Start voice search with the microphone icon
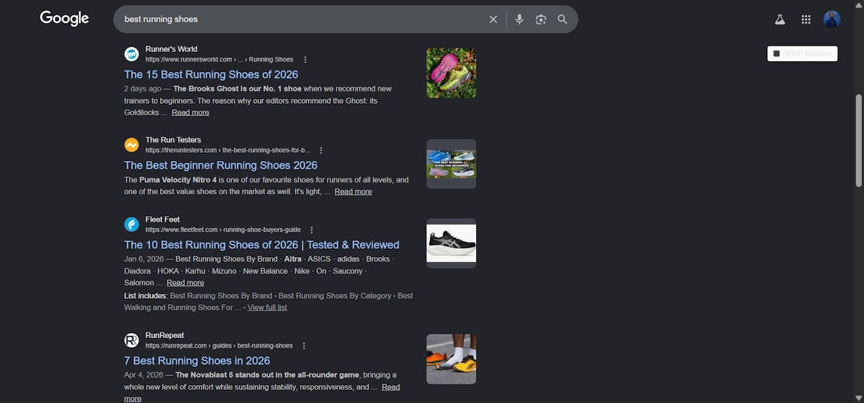 pos(519,19)
